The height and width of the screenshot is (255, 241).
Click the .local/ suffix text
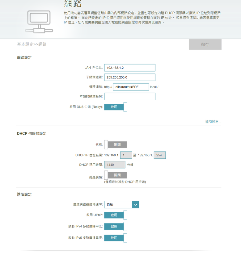point(154,87)
